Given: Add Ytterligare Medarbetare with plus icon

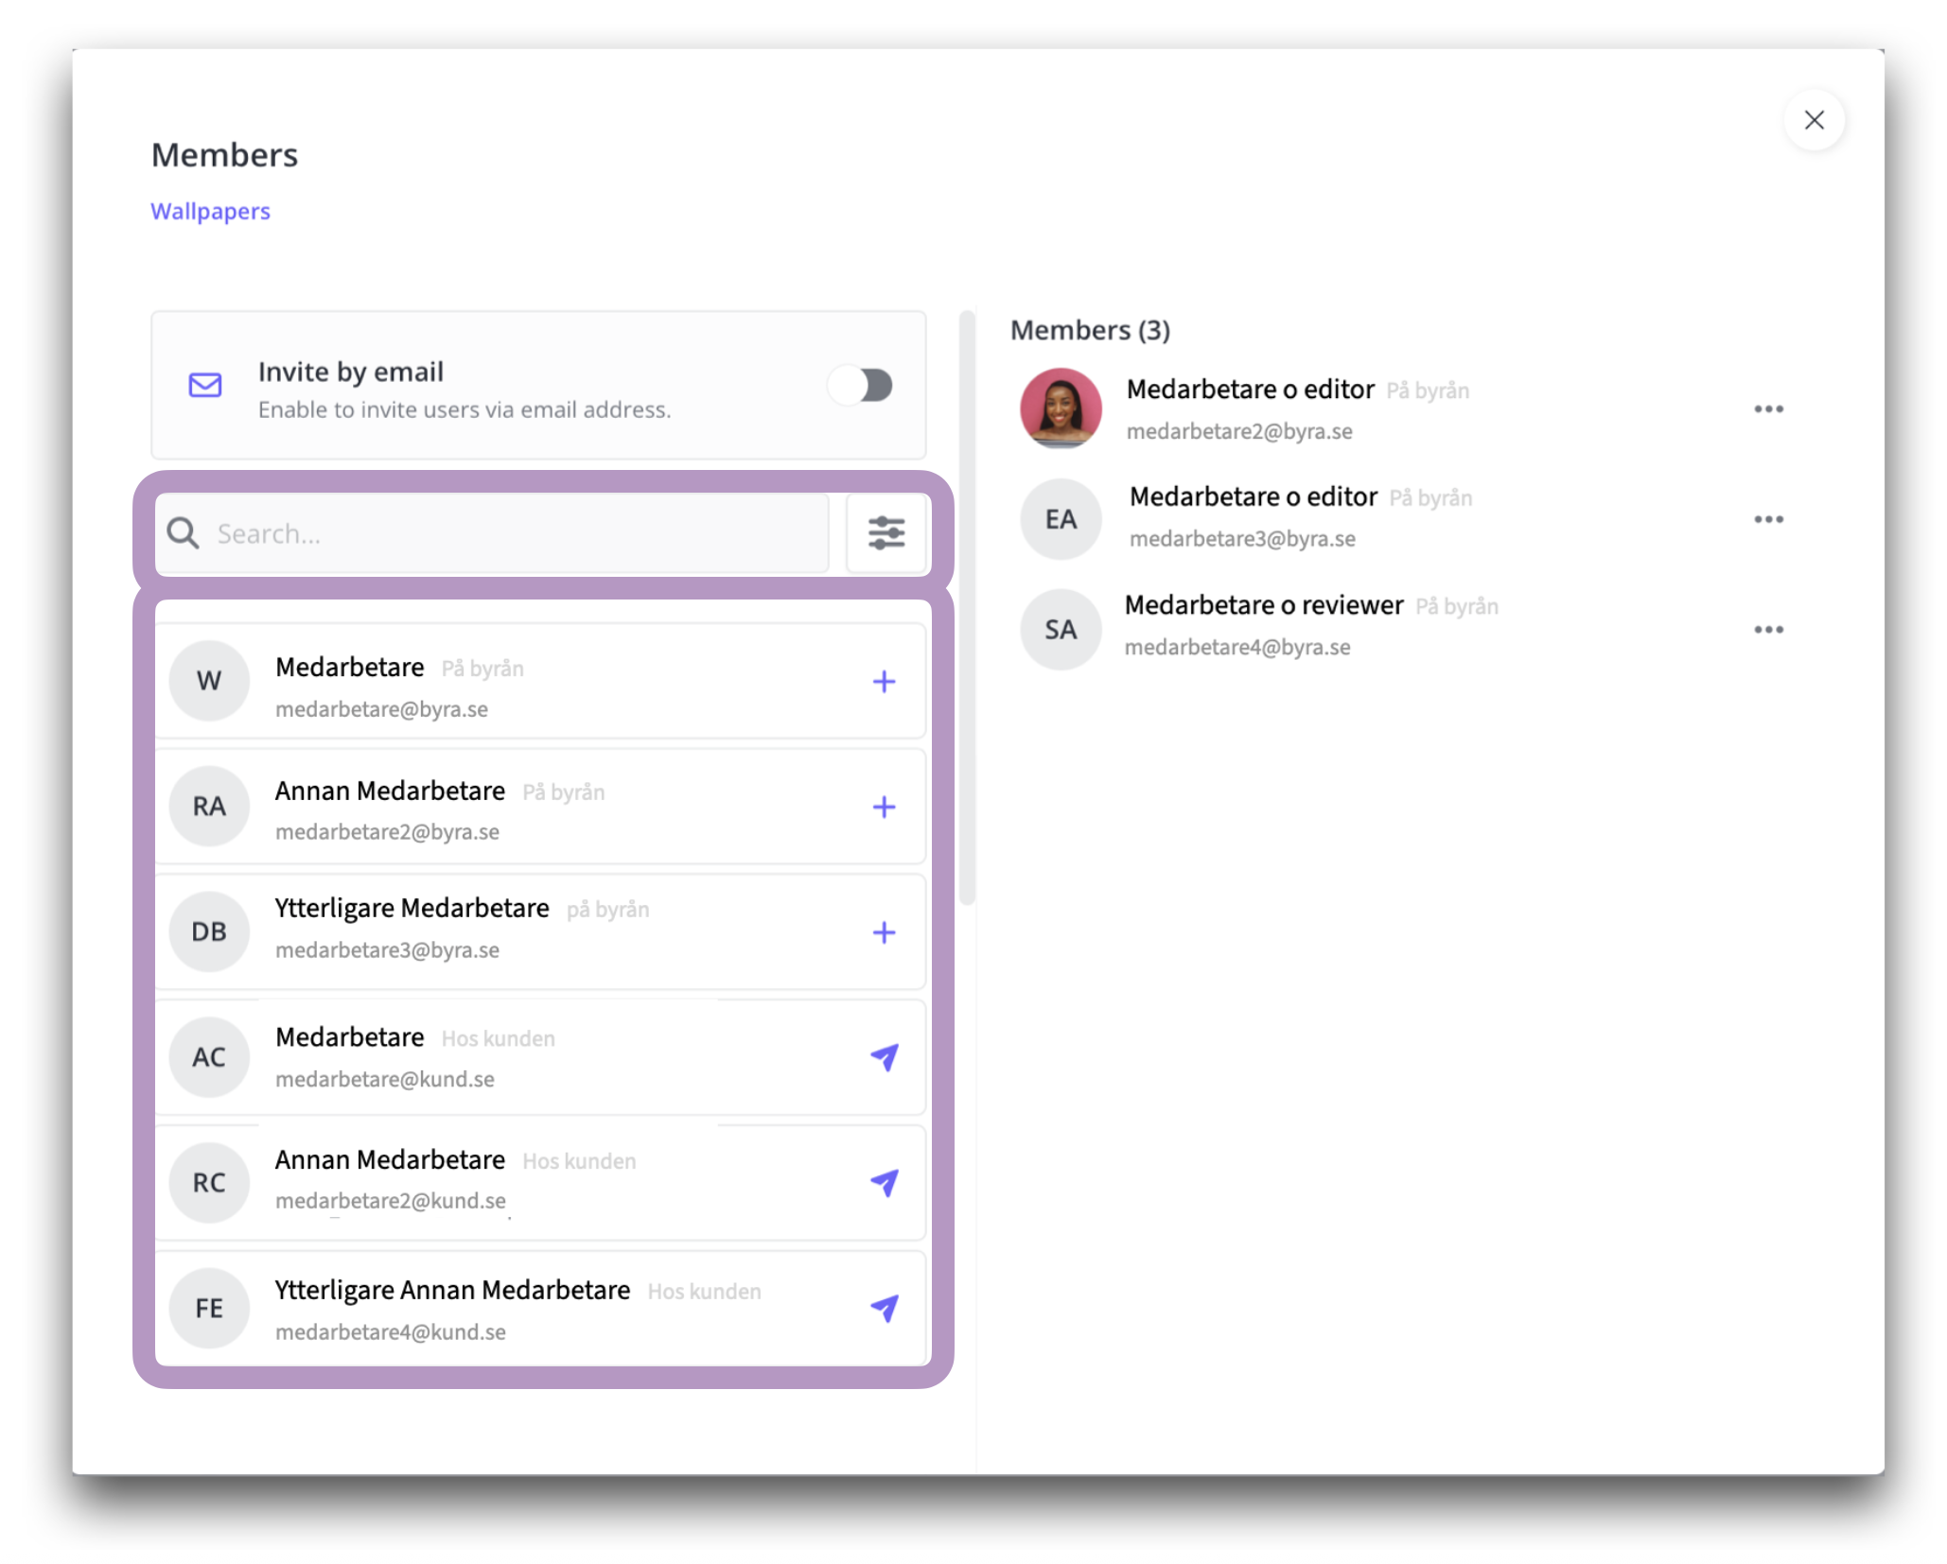Looking at the screenshot, I should point(884,932).
